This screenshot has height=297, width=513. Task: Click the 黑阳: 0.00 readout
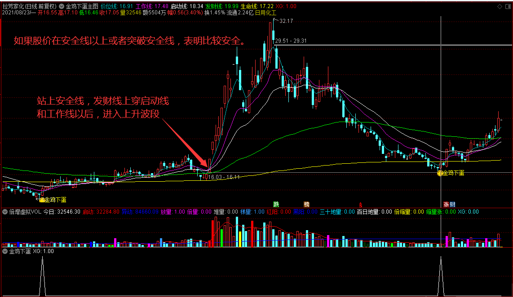tap(305, 212)
